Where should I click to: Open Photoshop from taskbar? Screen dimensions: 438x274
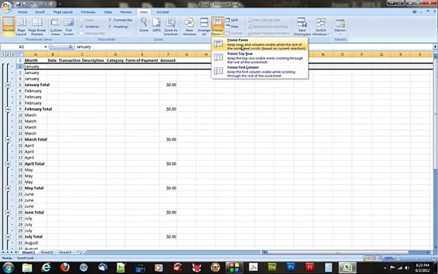point(291,267)
